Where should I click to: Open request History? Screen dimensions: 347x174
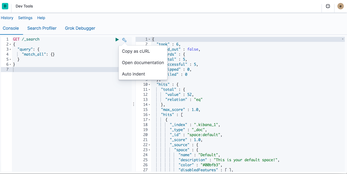[7, 18]
